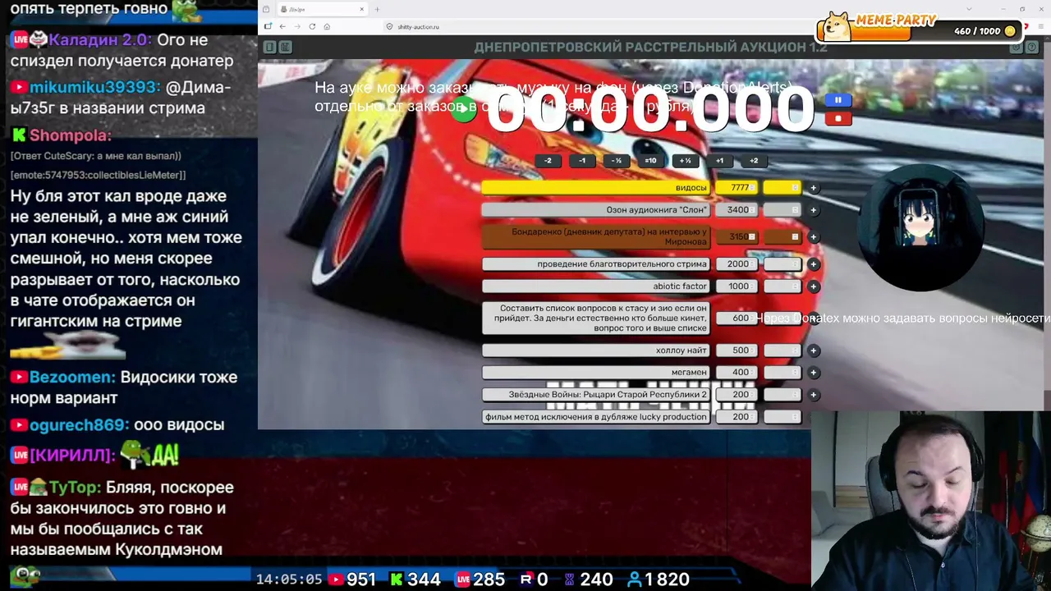Edit the 'проведение благотворительного стрима' lot name
1051x591 pixels.
596,264
